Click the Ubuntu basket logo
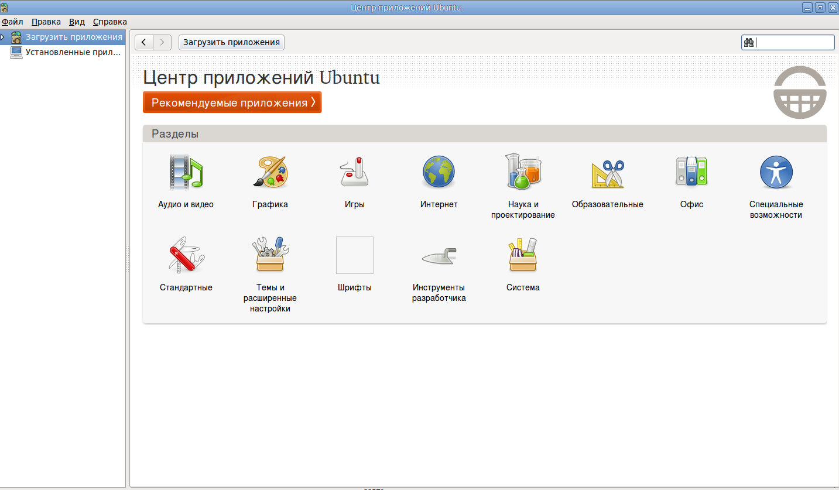Screen dimensions: 839x490 (800, 92)
